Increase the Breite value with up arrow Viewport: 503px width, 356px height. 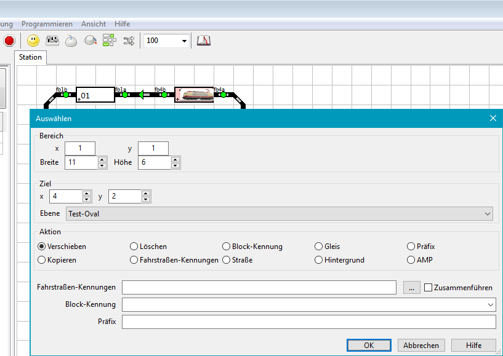click(x=102, y=159)
